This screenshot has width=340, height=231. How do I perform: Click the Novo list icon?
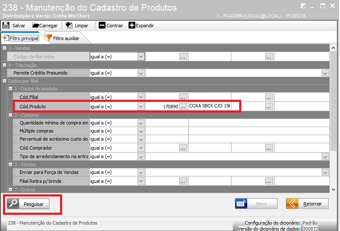tap(241, 204)
